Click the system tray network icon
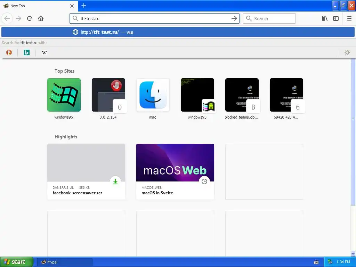Image resolution: width=356 pixels, height=267 pixels. click(x=330, y=262)
